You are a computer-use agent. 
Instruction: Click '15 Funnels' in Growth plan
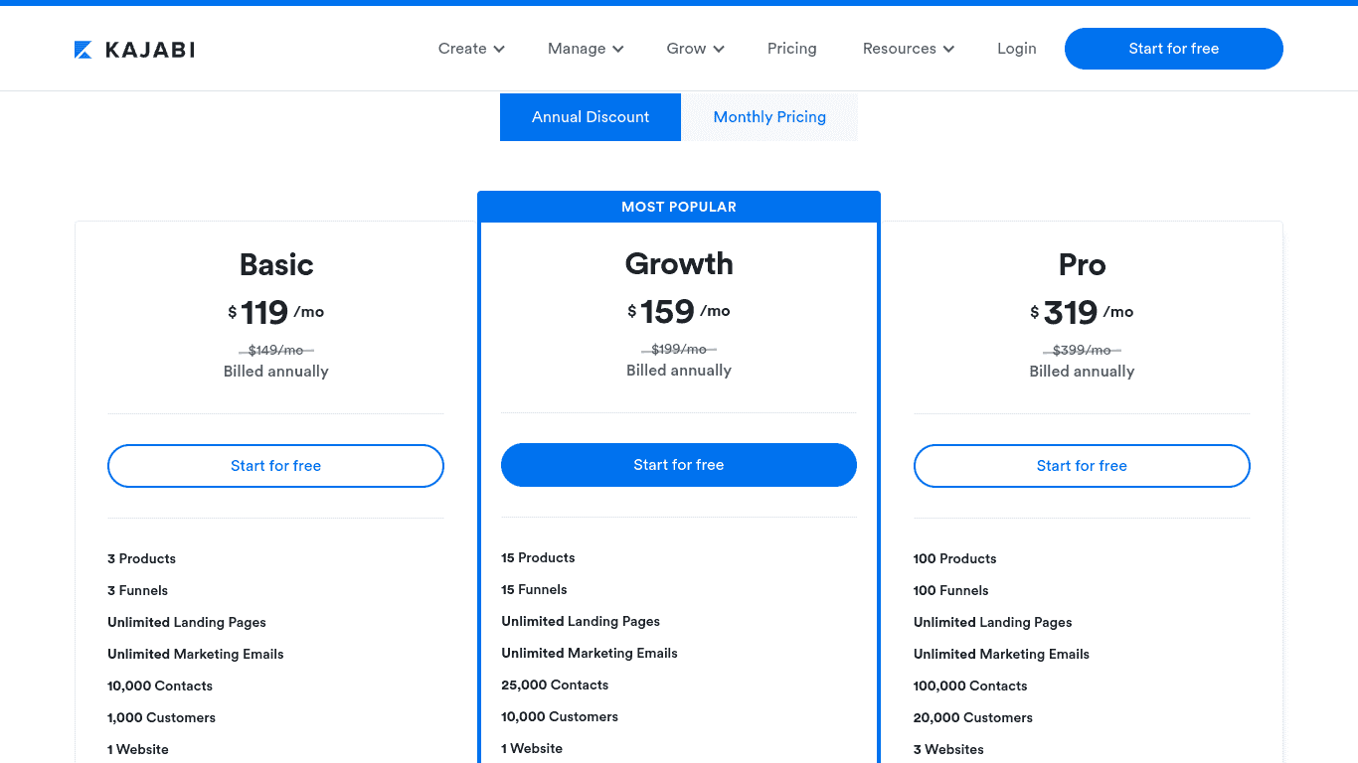click(x=534, y=589)
